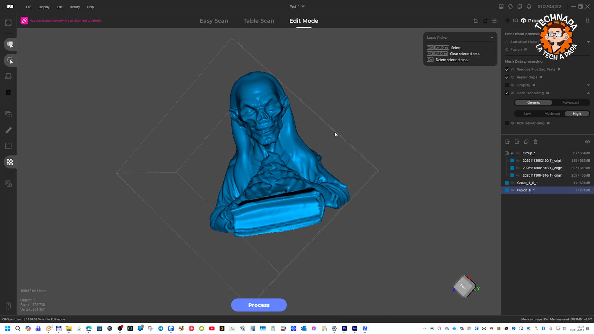Viewport: 594px width, 334px height.
Task: Click the redo arrow icon
Action: coord(485,21)
